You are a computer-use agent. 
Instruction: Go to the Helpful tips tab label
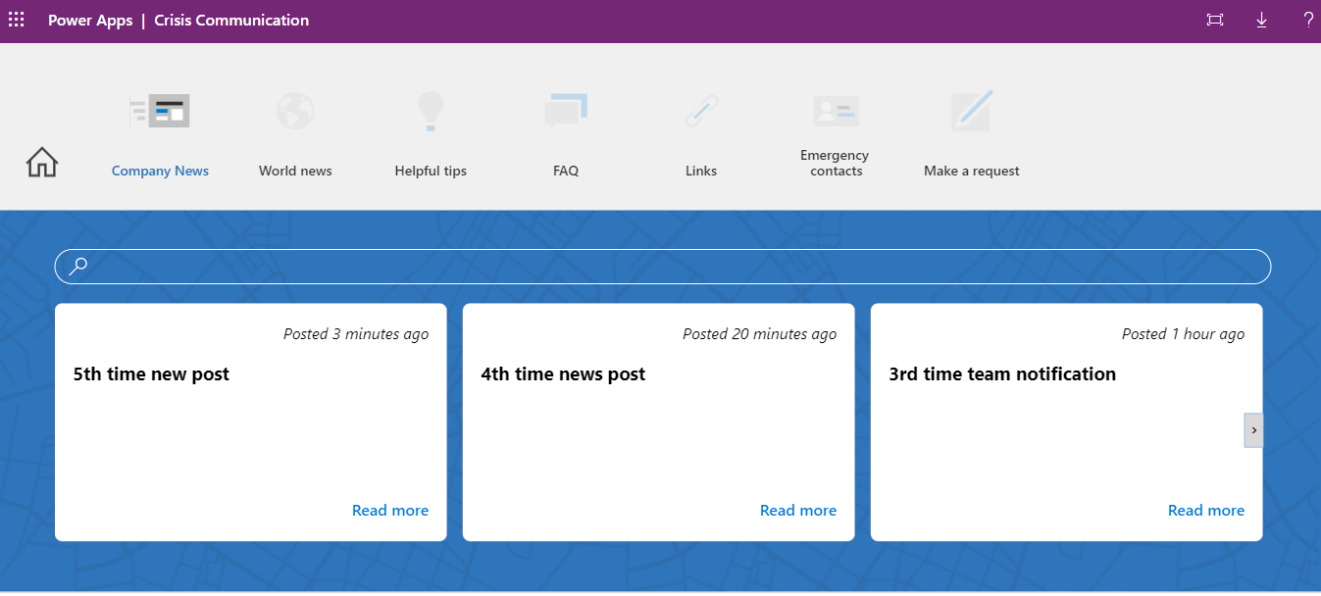click(x=431, y=171)
